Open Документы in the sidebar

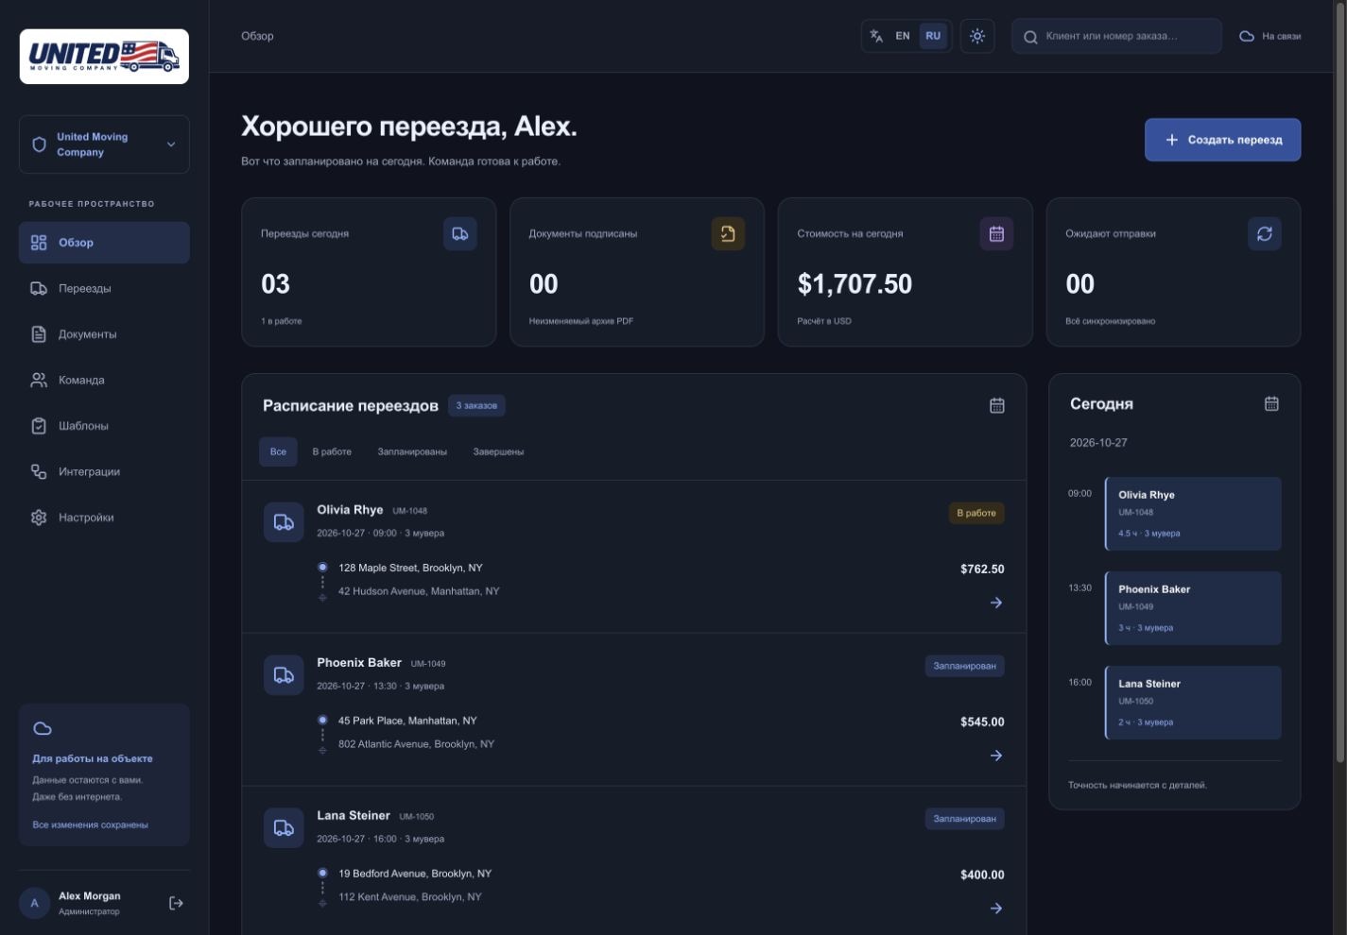(x=104, y=334)
